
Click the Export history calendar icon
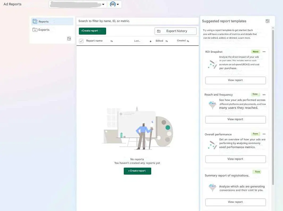pos(159,31)
